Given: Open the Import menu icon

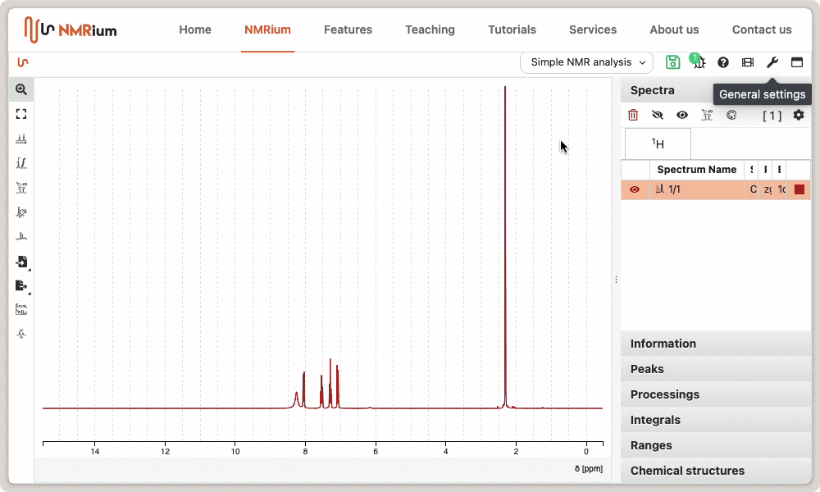Looking at the screenshot, I should 21,262.
